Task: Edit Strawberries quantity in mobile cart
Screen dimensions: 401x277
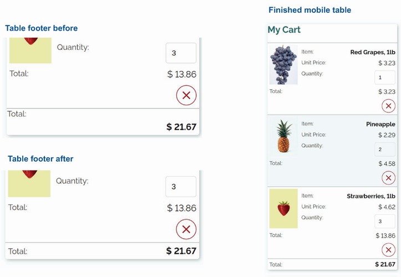Action: (x=385, y=222)
